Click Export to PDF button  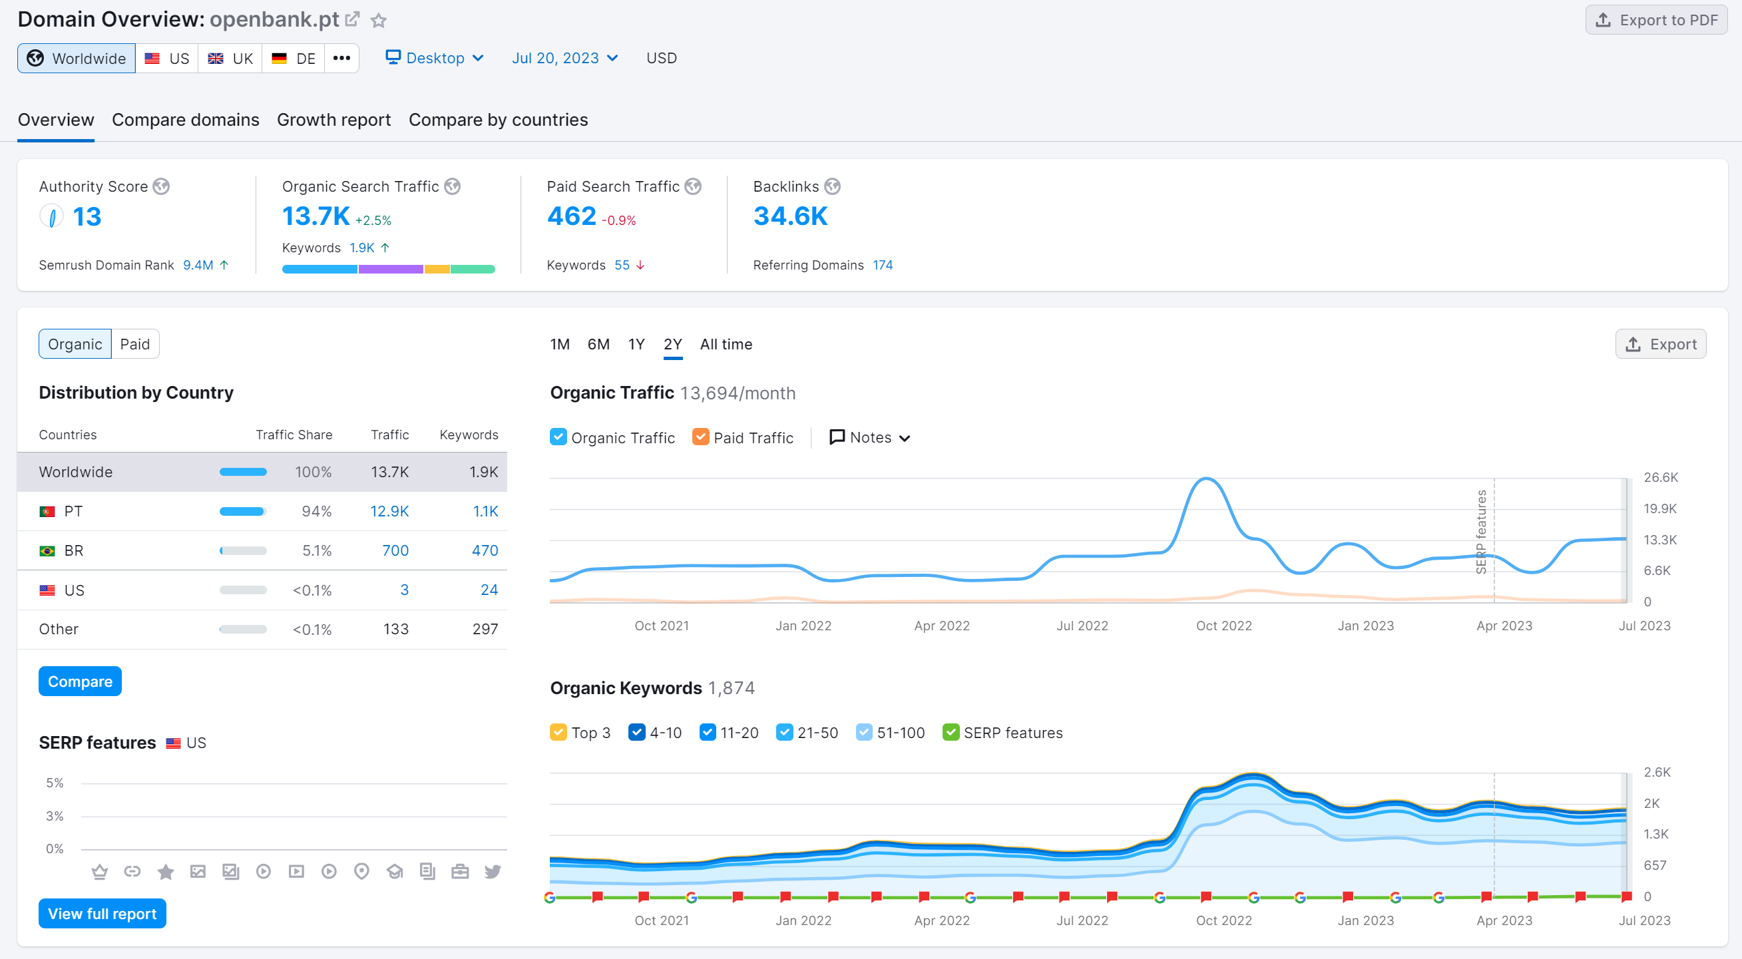pyautogui.click(x=1656, y=20)
